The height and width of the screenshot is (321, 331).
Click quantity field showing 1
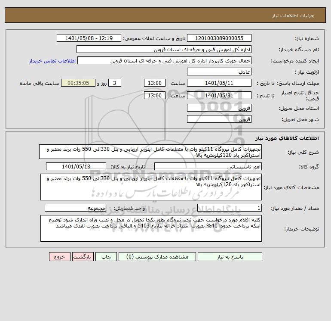tap(230, 208)
